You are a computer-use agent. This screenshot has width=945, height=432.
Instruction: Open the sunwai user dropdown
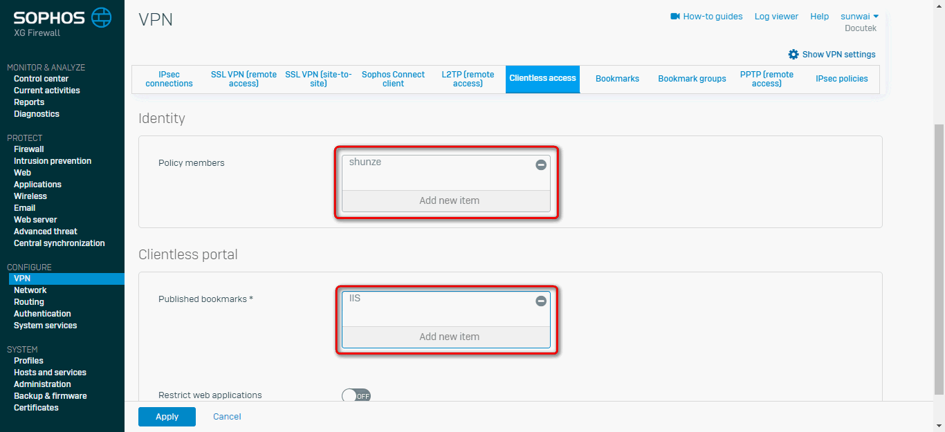[x=860, y=16]
